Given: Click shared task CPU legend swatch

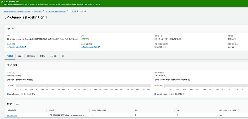Looking at the screenshot, I should point(22,94).
